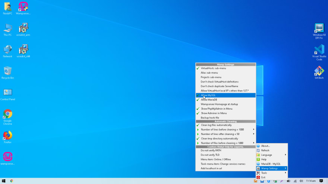328x184 pixels.
Task: Choose Tools menu item: Change services names
Action: tap(225, 164)
